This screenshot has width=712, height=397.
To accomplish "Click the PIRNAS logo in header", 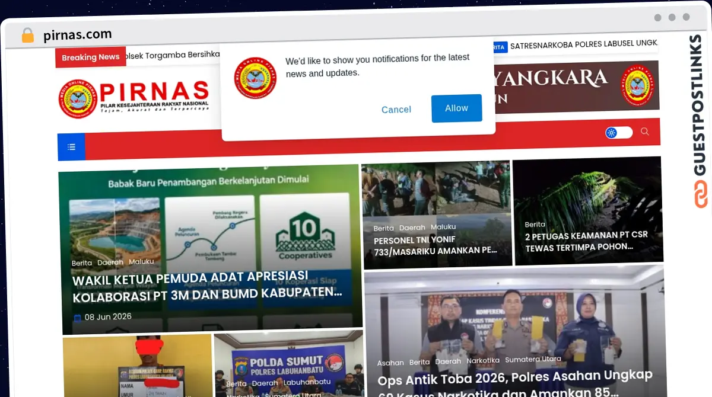I will point(134,98).
